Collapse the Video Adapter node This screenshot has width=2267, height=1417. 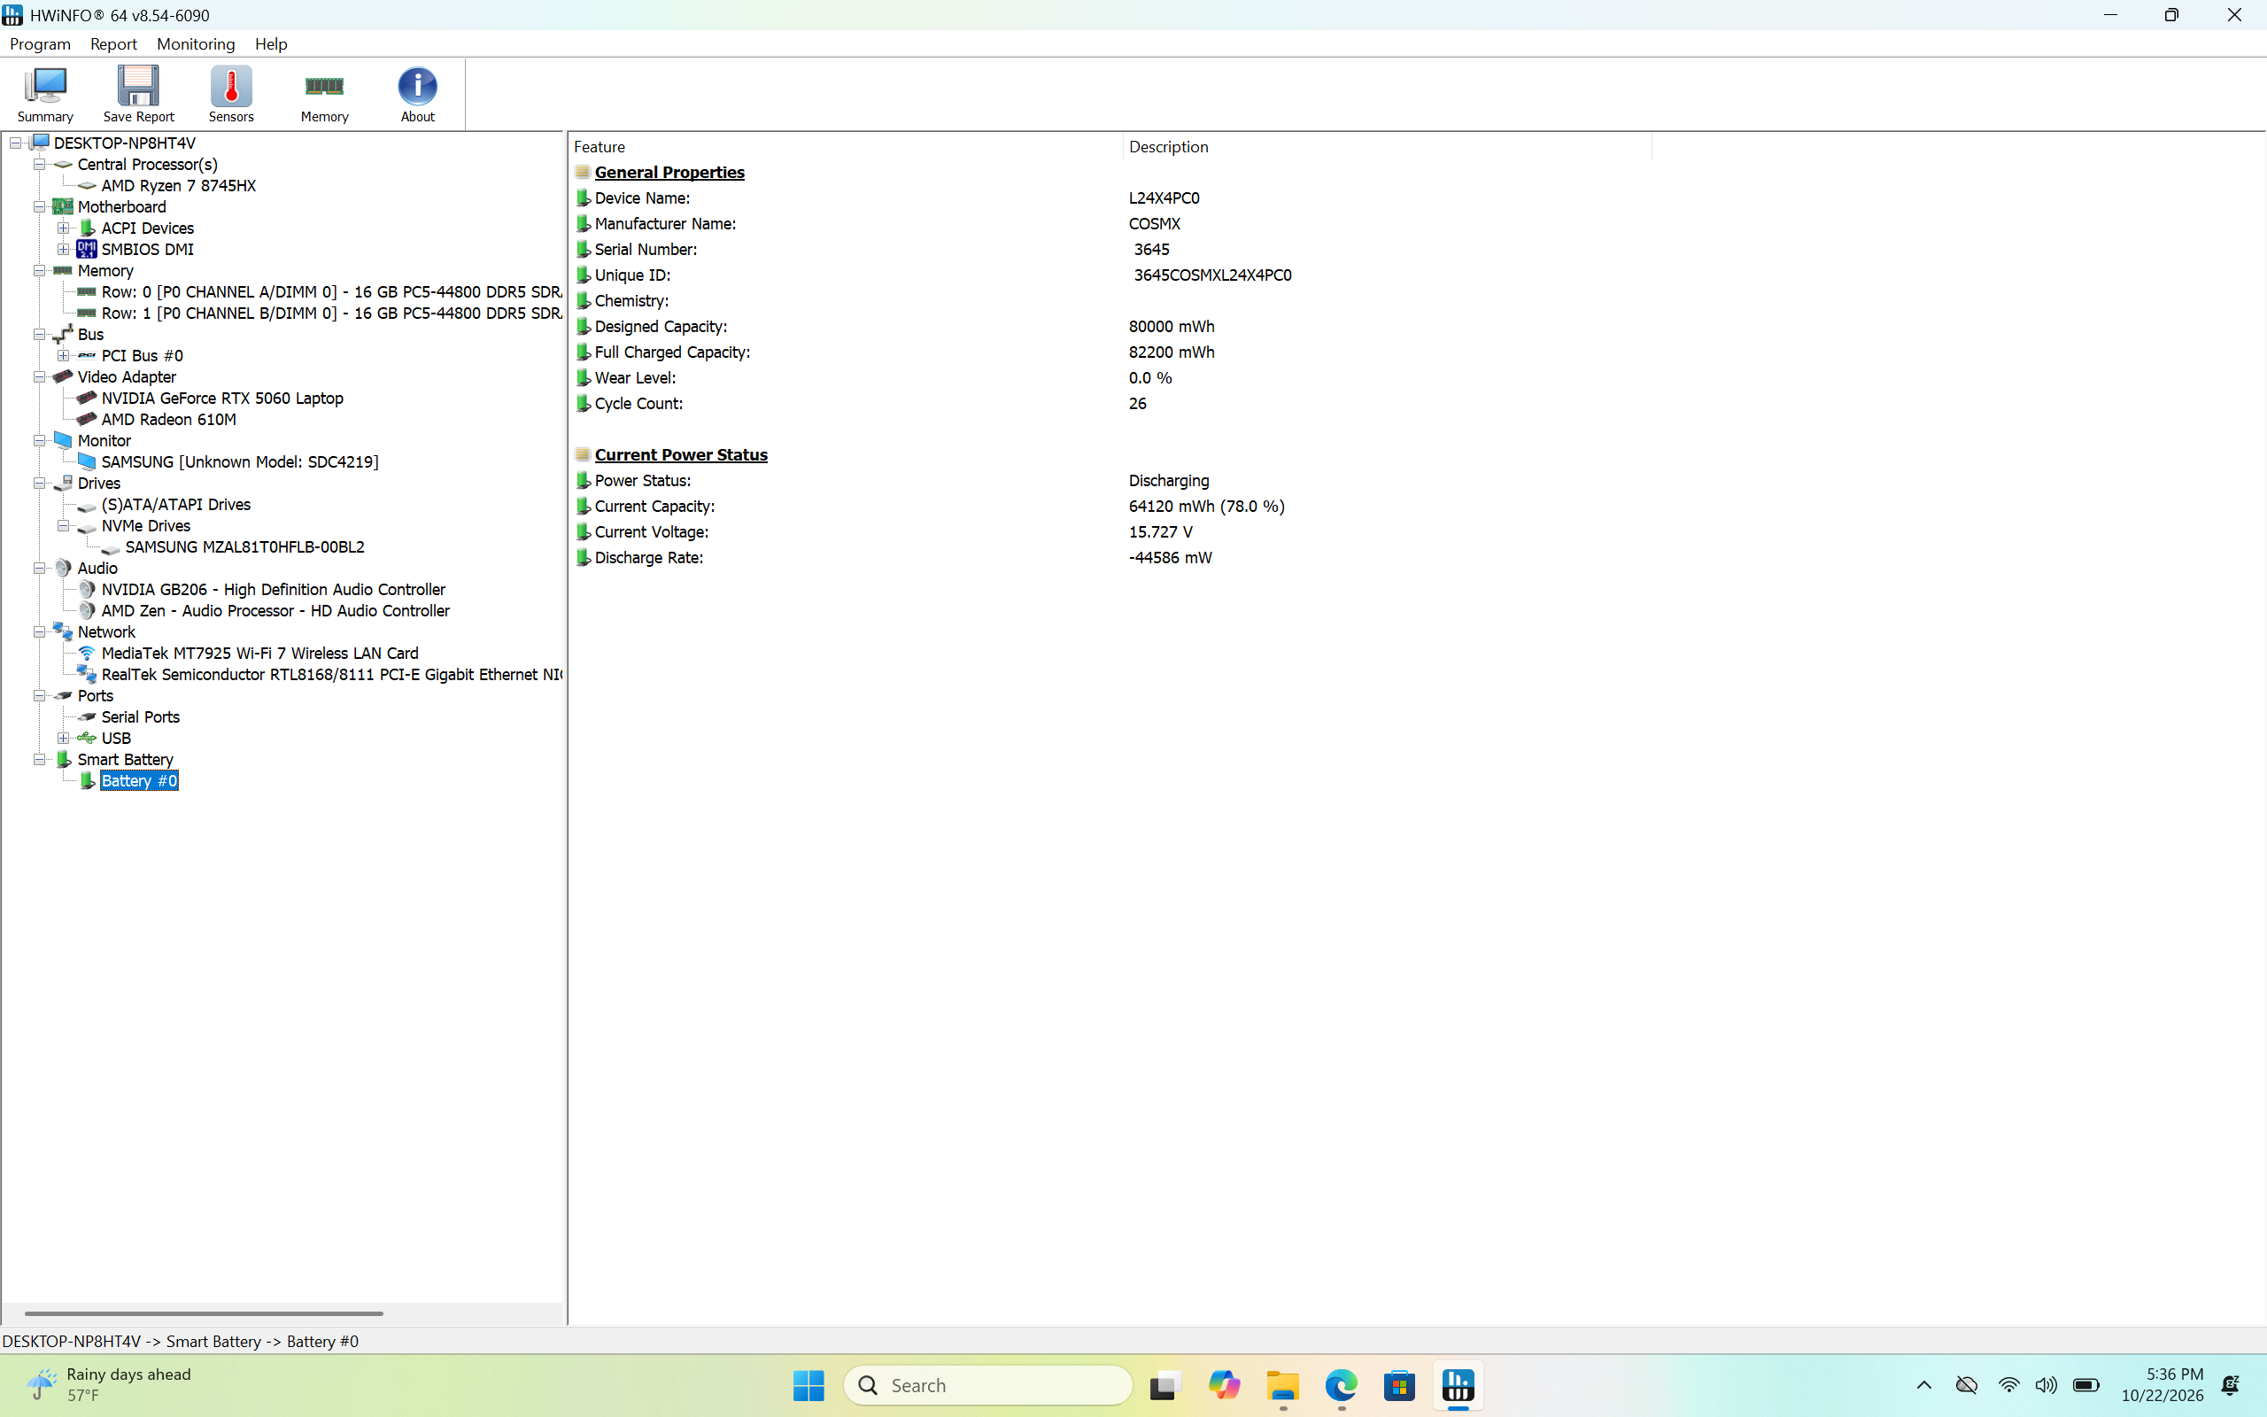coord(39,376)
